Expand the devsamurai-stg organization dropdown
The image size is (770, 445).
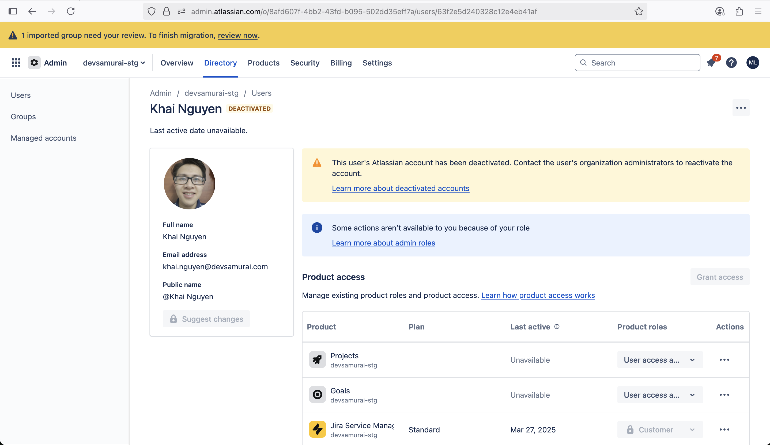click(114, 63)
